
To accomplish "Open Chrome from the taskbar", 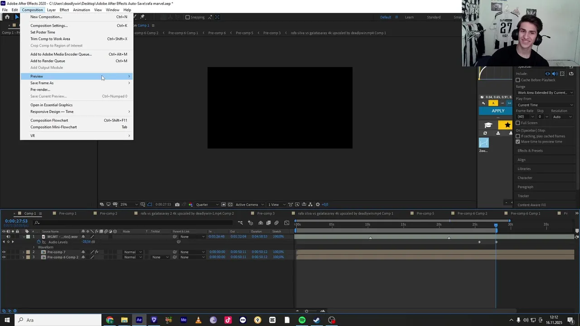I will 110,320.
